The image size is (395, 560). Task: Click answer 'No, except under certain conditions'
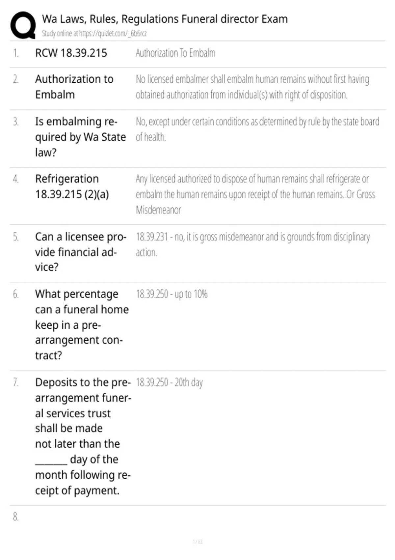[257, 129]
